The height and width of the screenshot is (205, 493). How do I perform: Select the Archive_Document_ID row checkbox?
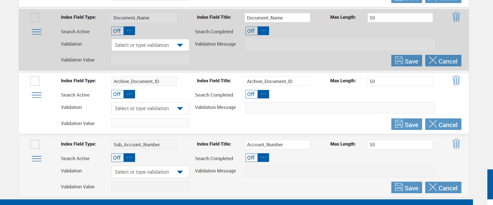tap(35, 81)
